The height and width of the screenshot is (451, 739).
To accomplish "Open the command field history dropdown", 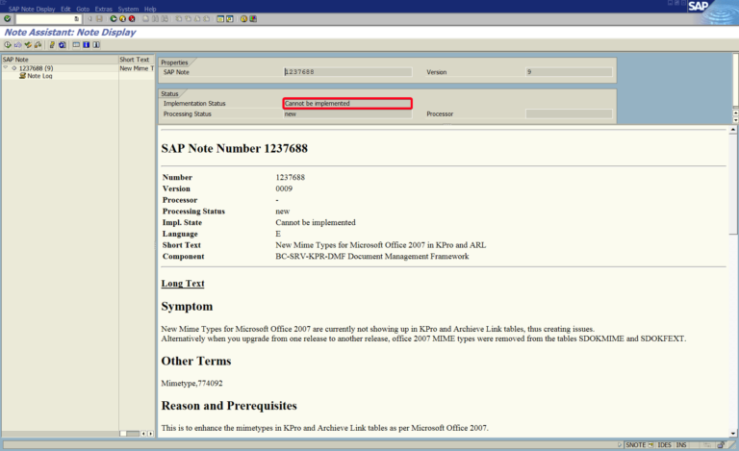I will 77,19.
